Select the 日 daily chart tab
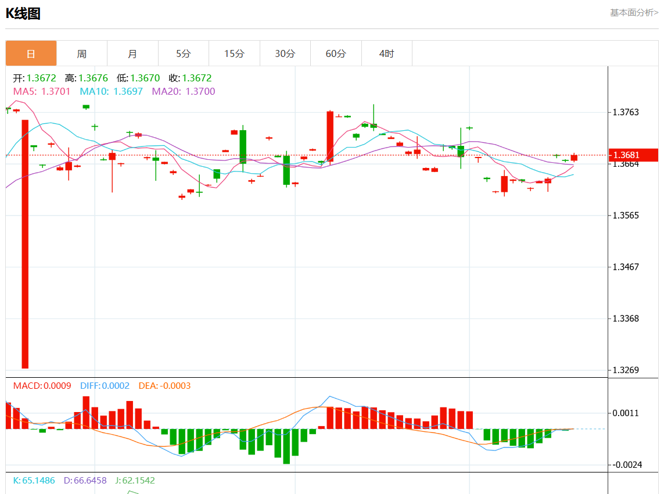664x494 pixels. (x=31, y=53)
